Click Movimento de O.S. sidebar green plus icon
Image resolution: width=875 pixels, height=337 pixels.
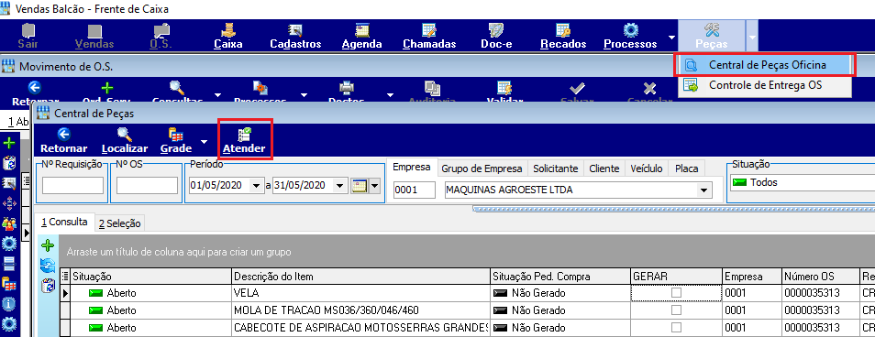click(9, 143)
